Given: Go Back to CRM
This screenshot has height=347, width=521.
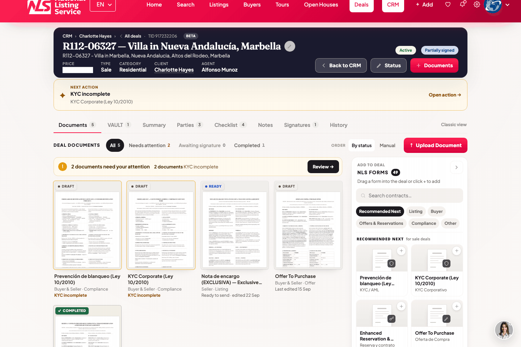Looking at the screenshot, I should tap(341, 65).
